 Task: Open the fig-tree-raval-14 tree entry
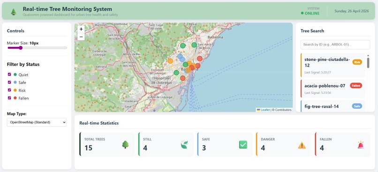pos(333,106)
